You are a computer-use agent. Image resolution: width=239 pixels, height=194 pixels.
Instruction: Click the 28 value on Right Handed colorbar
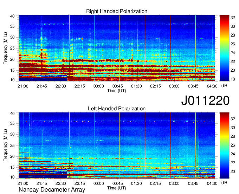tap(233, 35)
